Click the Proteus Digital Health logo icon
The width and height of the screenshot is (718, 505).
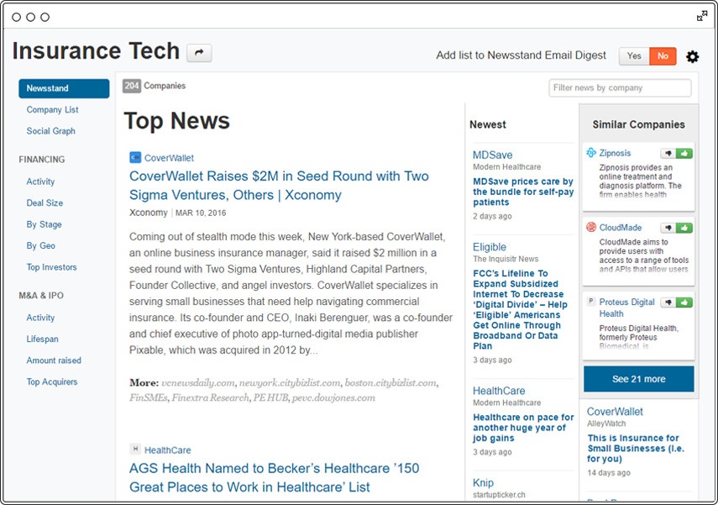coord(591,302)
